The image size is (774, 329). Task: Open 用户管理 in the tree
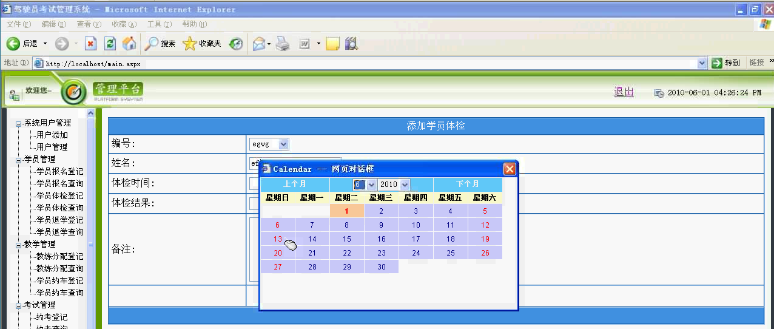(52, 147)
